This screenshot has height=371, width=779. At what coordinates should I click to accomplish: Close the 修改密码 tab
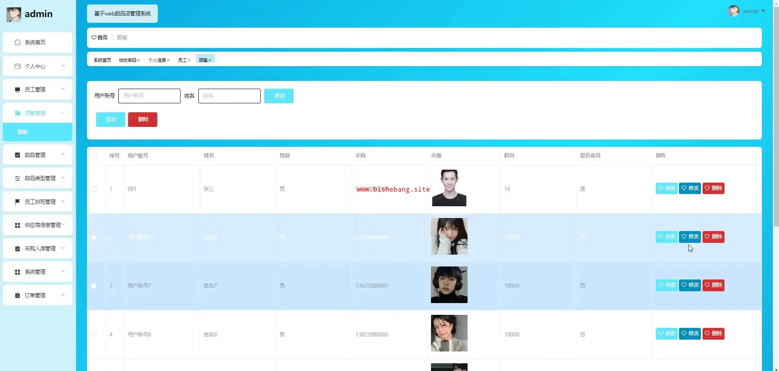139,60
